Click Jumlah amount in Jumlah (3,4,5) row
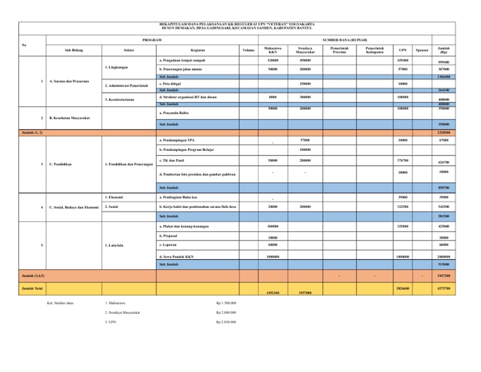This screenshot has width=481, height=372. 443,276
